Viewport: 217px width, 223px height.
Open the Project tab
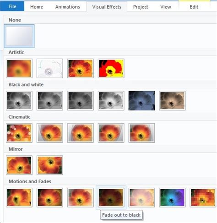tap(141, 7)
